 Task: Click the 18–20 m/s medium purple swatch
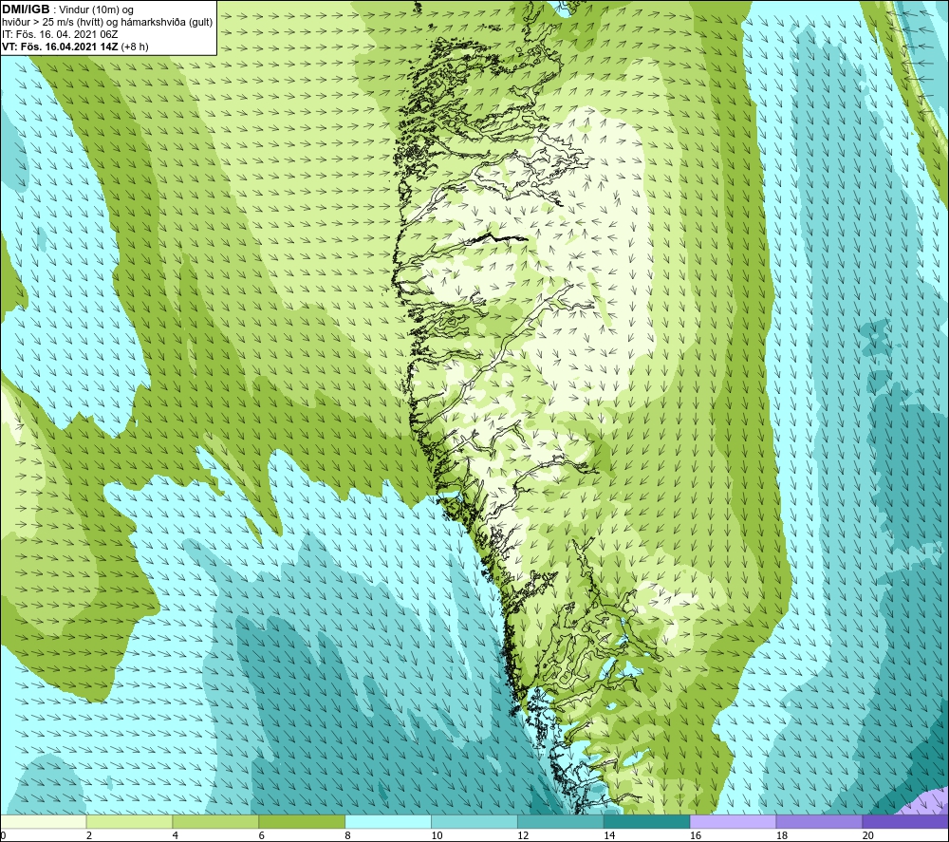[820, 821]
